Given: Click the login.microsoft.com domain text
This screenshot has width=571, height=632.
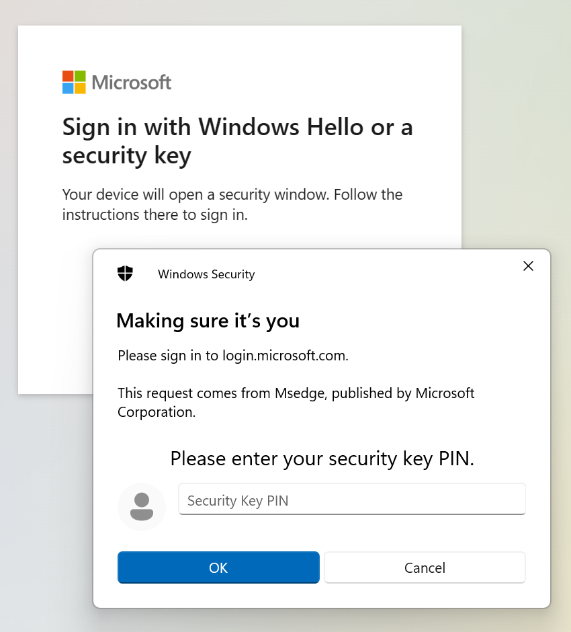Looking at the screenshot, I should coord(285,356).
